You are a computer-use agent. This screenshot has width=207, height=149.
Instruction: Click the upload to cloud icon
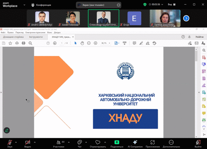pos(17,43)
